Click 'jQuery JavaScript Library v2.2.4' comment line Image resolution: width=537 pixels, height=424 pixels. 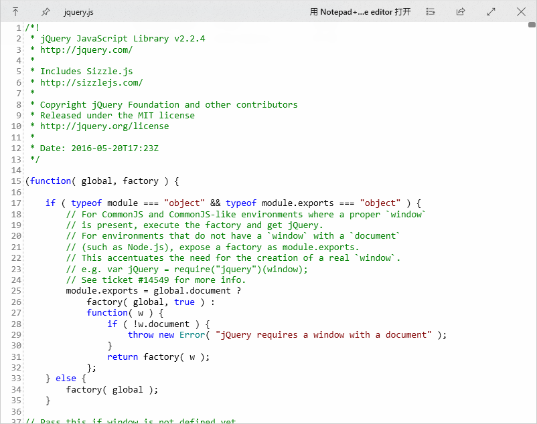tap(117, 39)
